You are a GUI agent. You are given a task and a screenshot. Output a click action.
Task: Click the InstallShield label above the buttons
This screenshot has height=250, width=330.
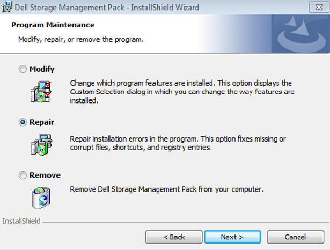tap(19, 221)
